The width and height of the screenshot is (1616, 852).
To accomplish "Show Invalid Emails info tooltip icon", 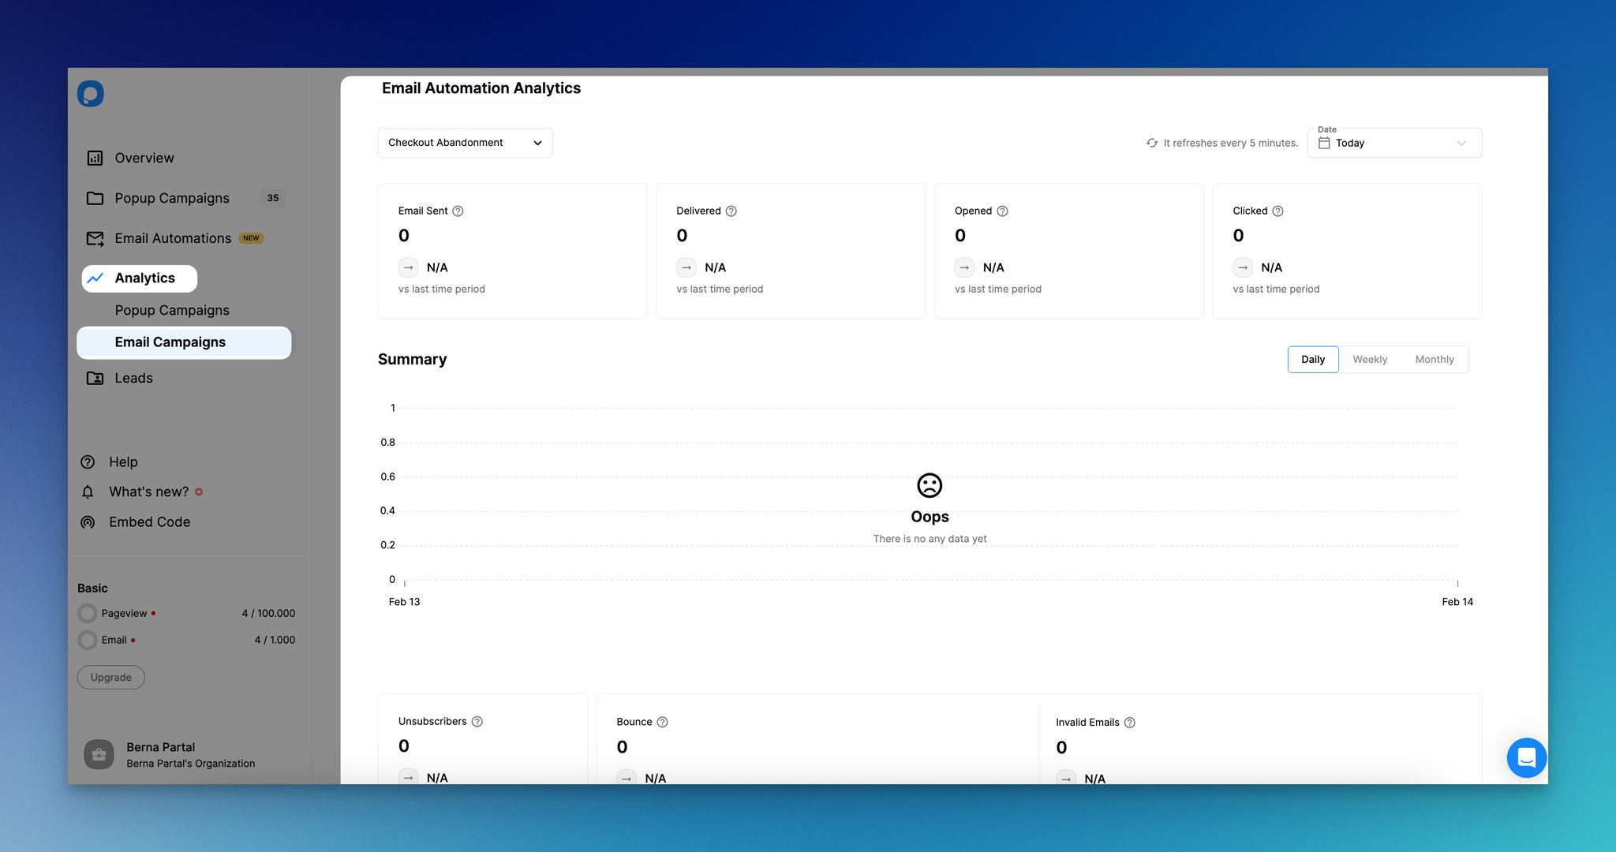I will 1130,722.
